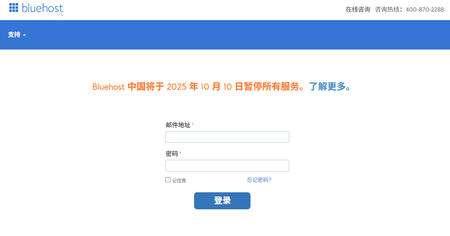Click 在线咨询 in the top bar
This screenshot has width=450, height=236.
point(358,9)
